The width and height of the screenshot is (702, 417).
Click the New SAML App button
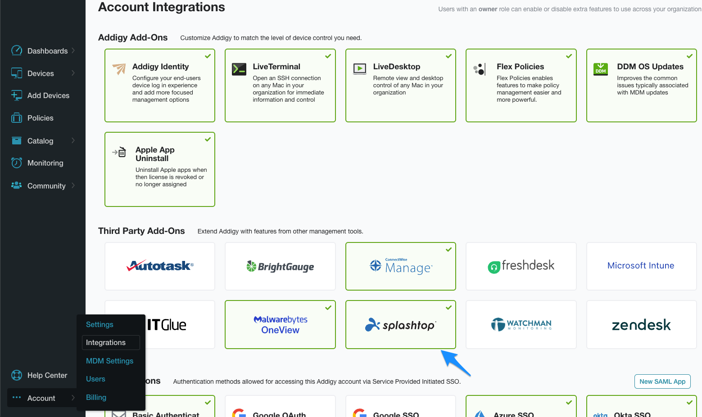(662, 381)
